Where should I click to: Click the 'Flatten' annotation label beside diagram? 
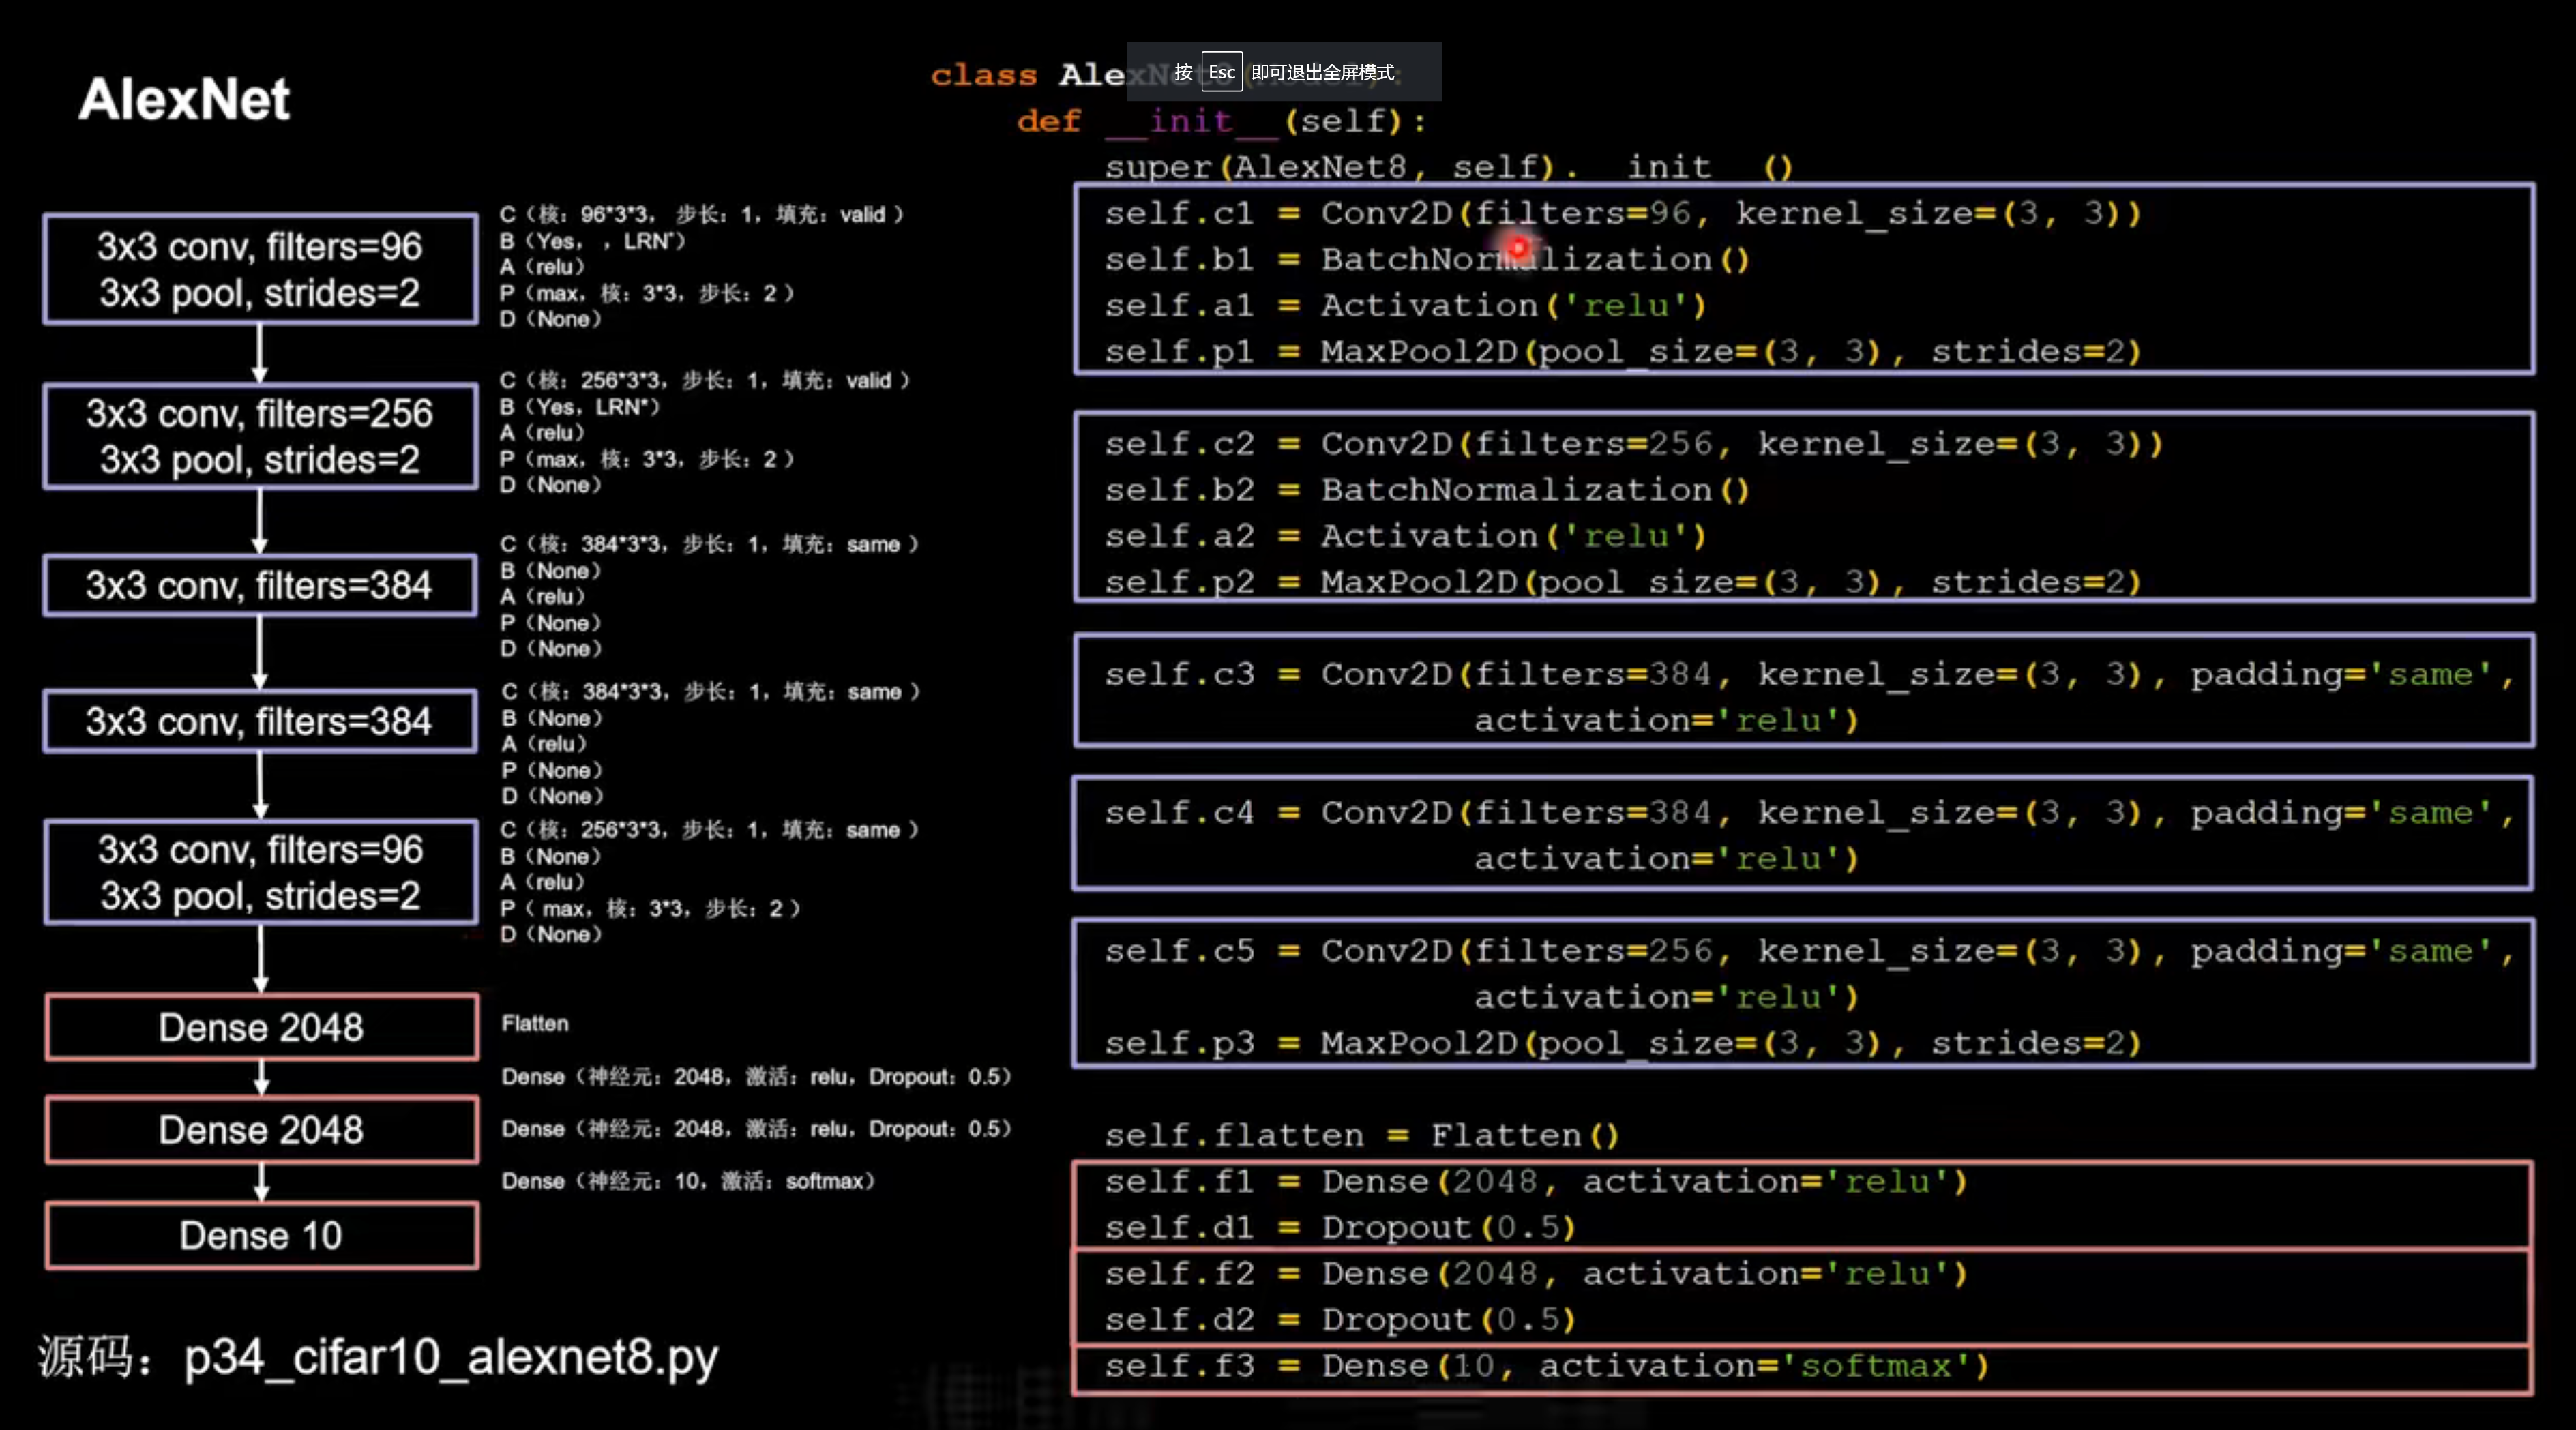click(x=535, y=1023)
